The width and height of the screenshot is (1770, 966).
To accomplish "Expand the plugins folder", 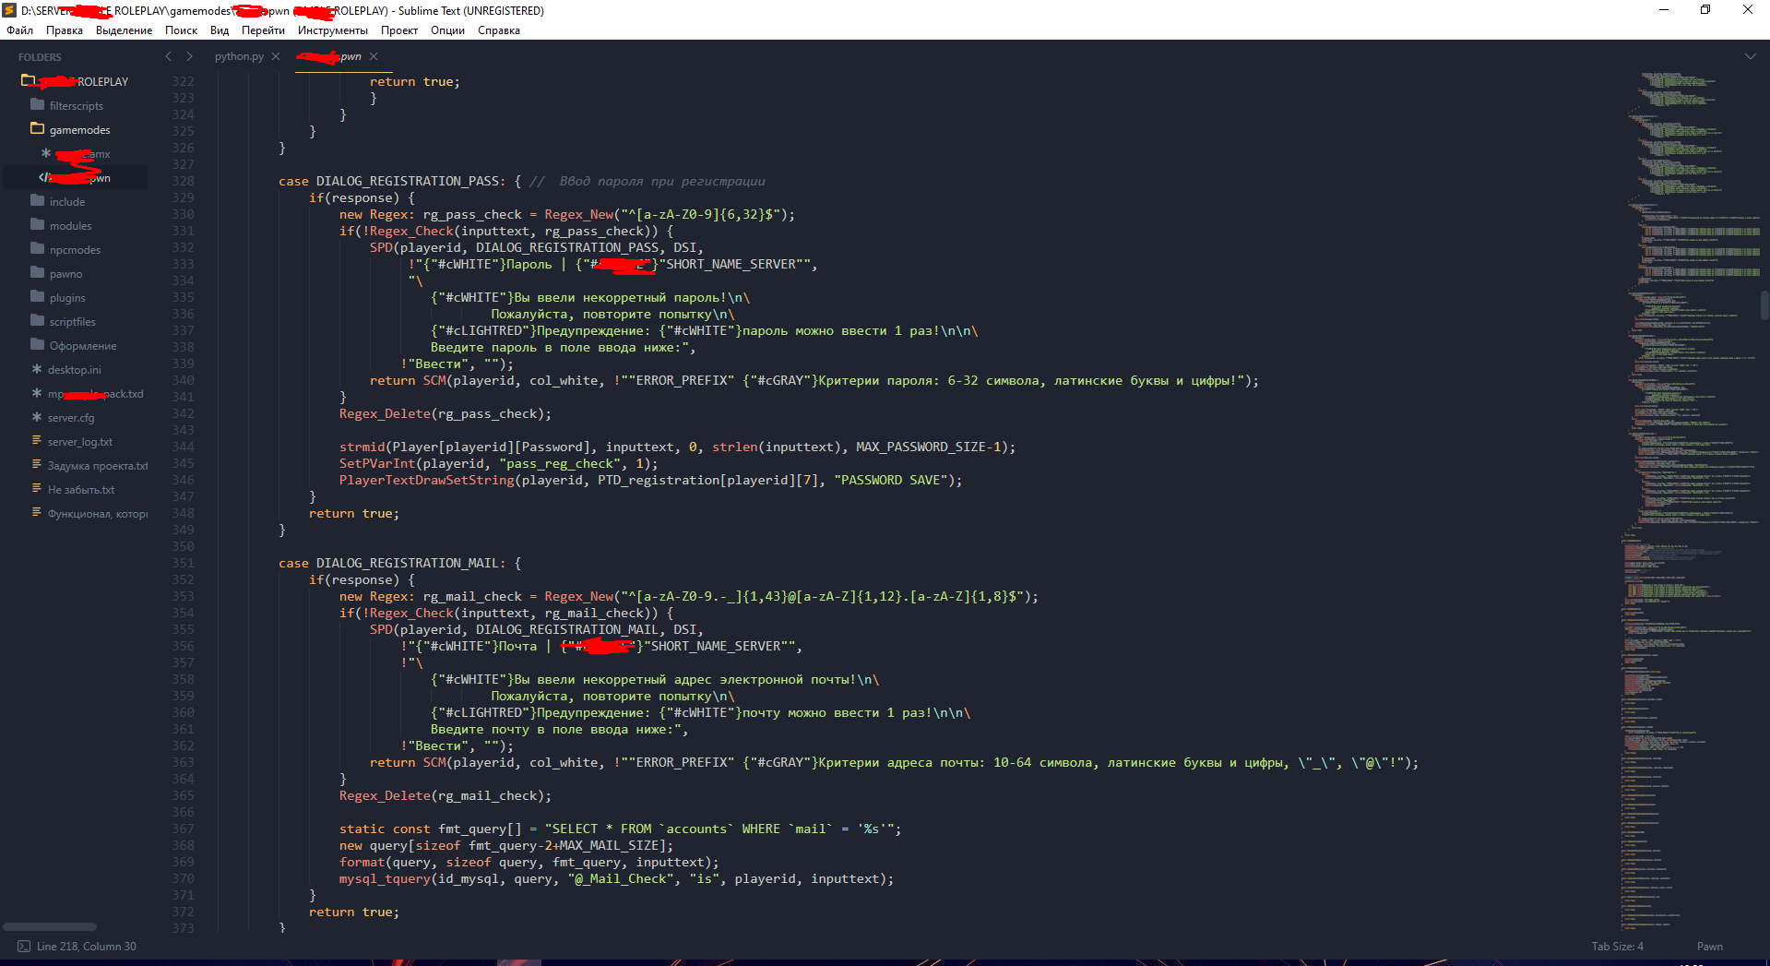I will [x=67, y=297].
